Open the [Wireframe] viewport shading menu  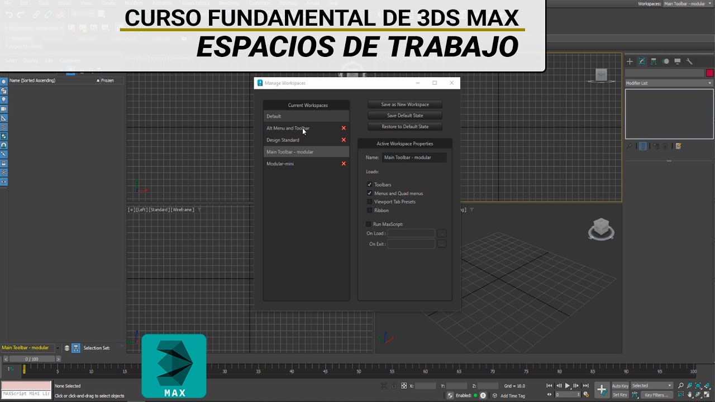(182, 210)
